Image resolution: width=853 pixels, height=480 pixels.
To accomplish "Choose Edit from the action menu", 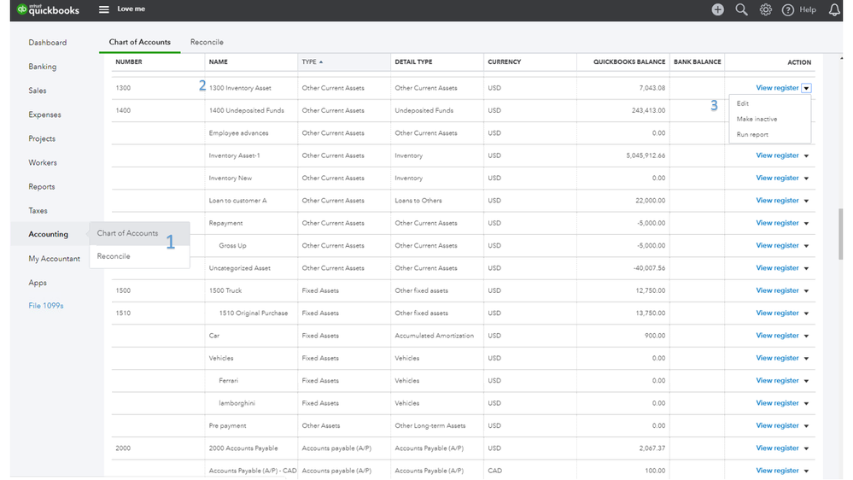I will (x=743, y=103).
